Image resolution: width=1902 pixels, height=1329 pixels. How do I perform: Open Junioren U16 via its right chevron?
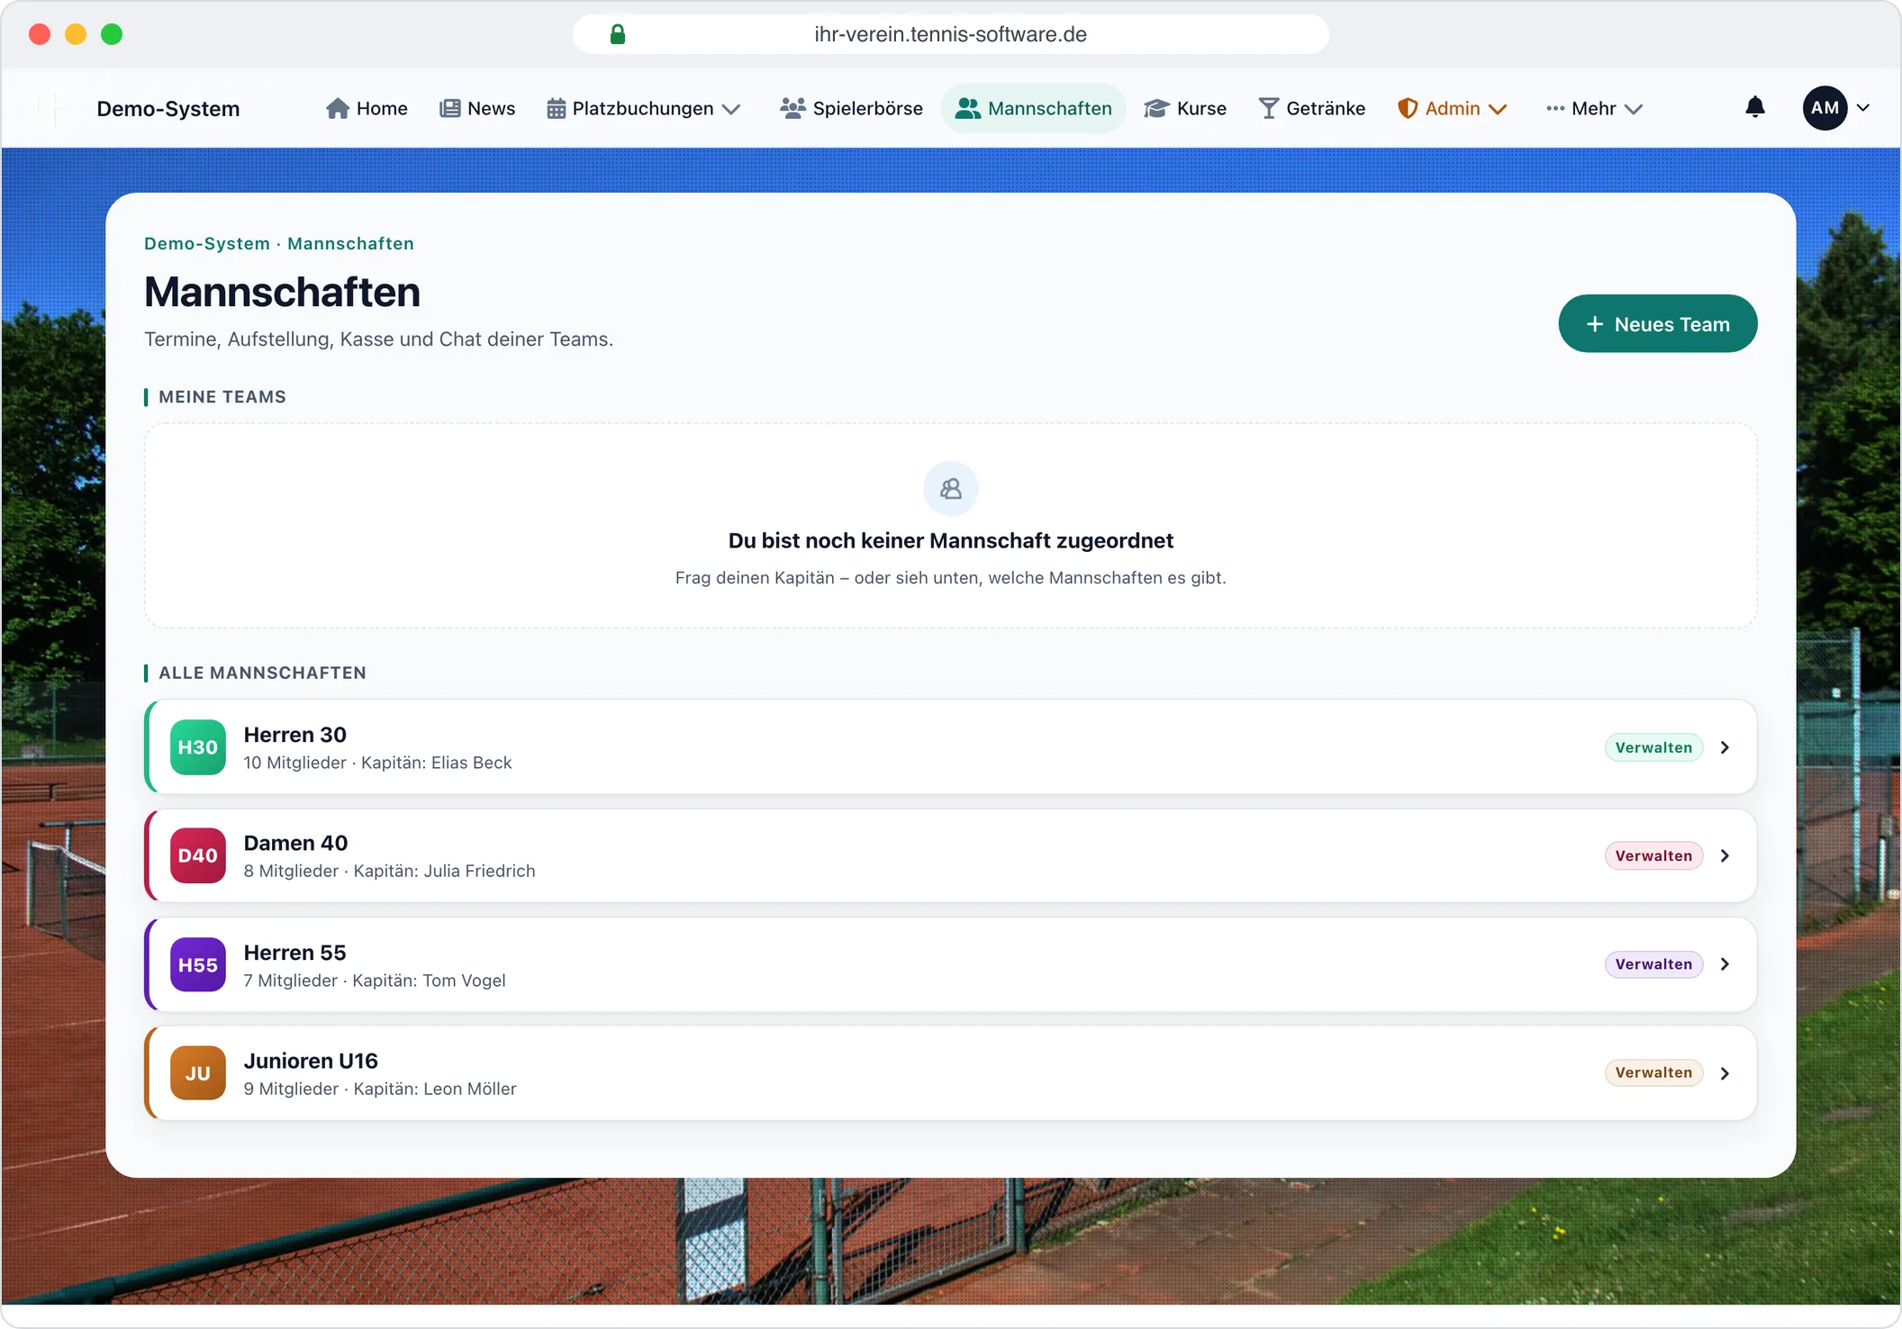1725,1073
